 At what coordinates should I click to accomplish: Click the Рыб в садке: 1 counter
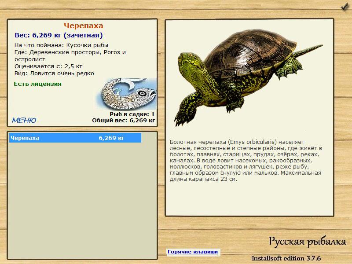tap(132, 114)
